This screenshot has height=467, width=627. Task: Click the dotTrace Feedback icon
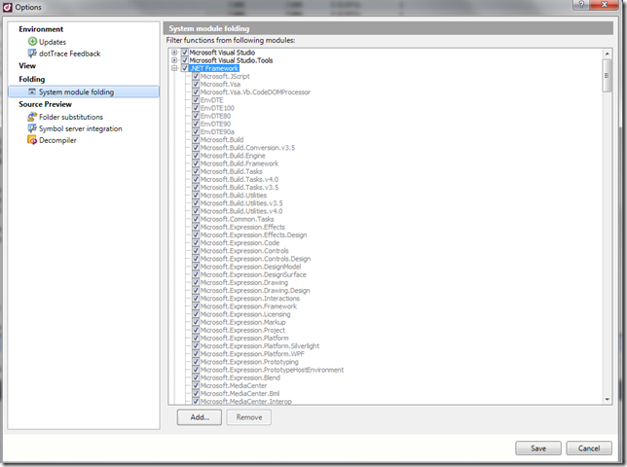point(32,54)
